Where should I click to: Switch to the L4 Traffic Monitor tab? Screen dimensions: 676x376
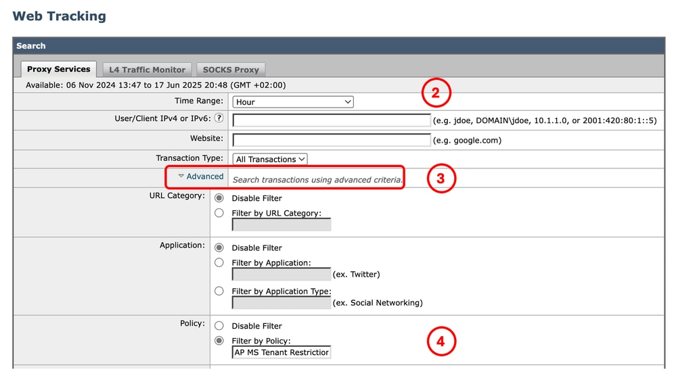147,70
